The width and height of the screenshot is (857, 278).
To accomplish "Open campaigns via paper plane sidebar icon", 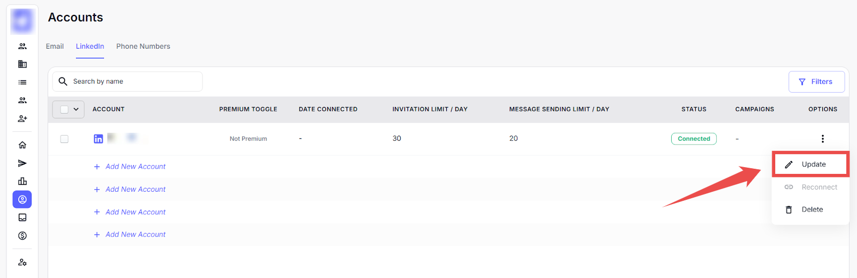I will (22, 163).
